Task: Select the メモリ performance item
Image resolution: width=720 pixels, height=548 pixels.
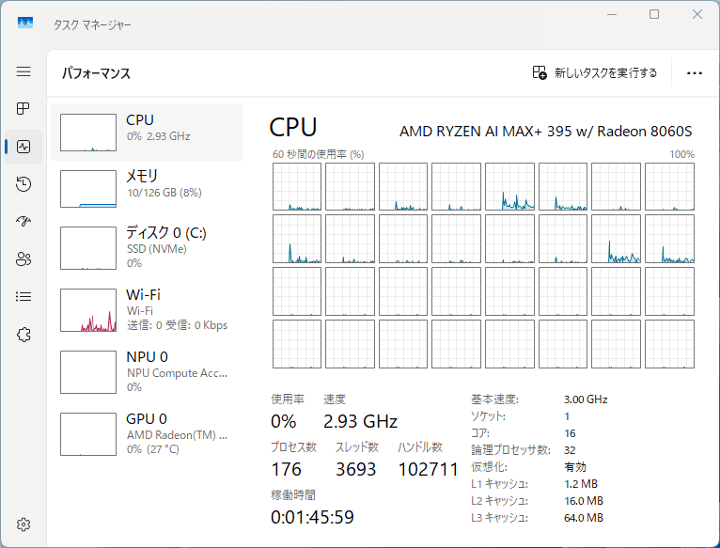Action: pos(147,188)
